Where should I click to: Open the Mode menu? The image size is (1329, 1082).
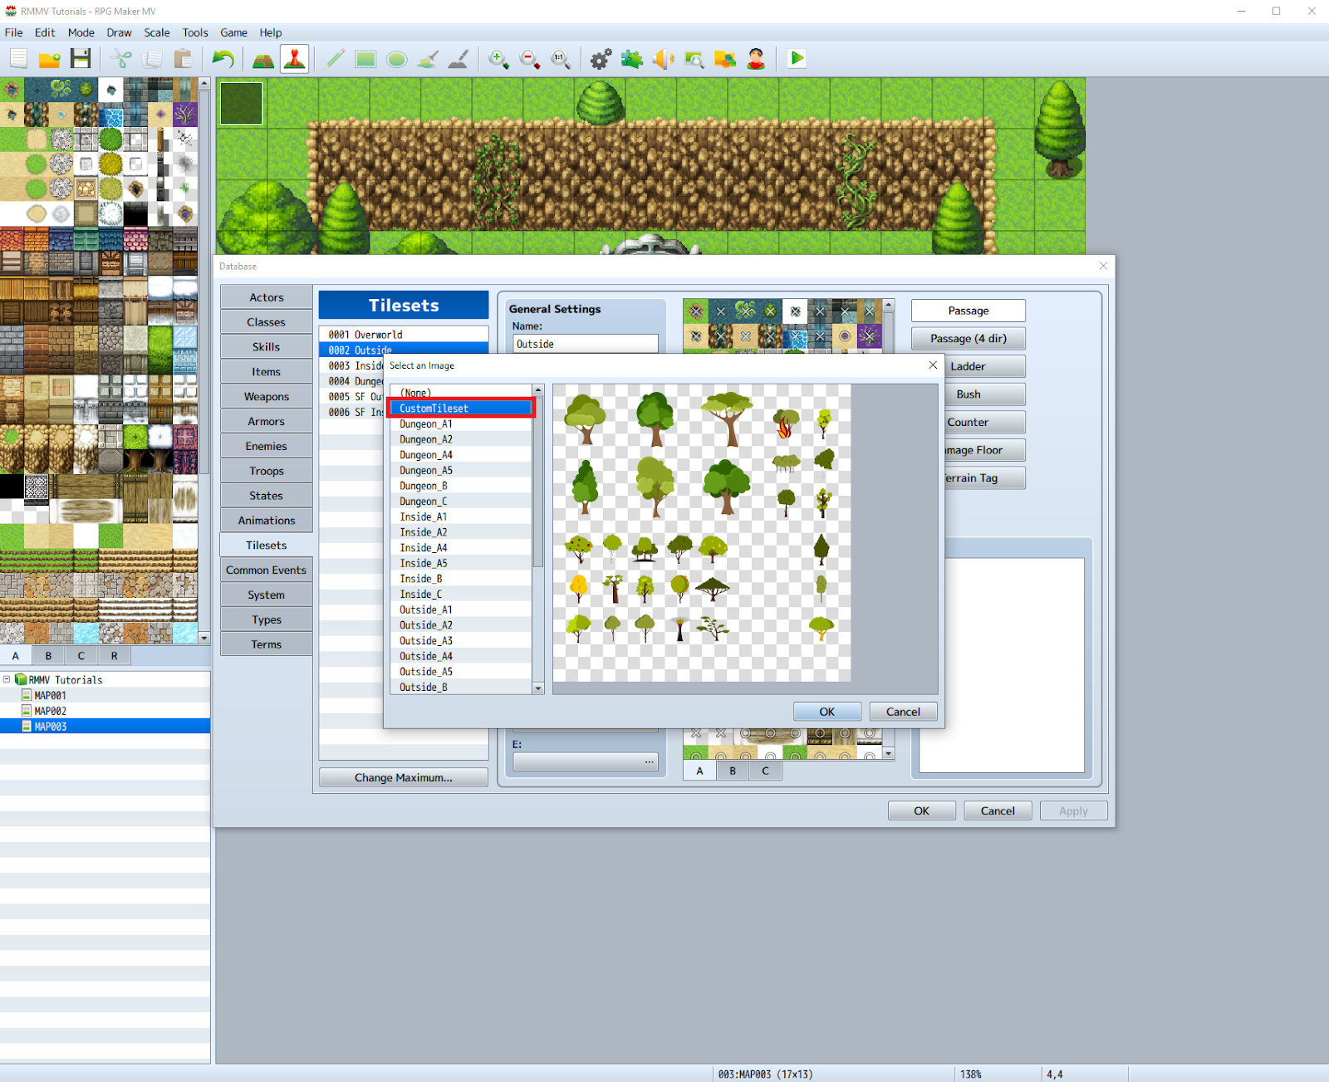point(81,32)
